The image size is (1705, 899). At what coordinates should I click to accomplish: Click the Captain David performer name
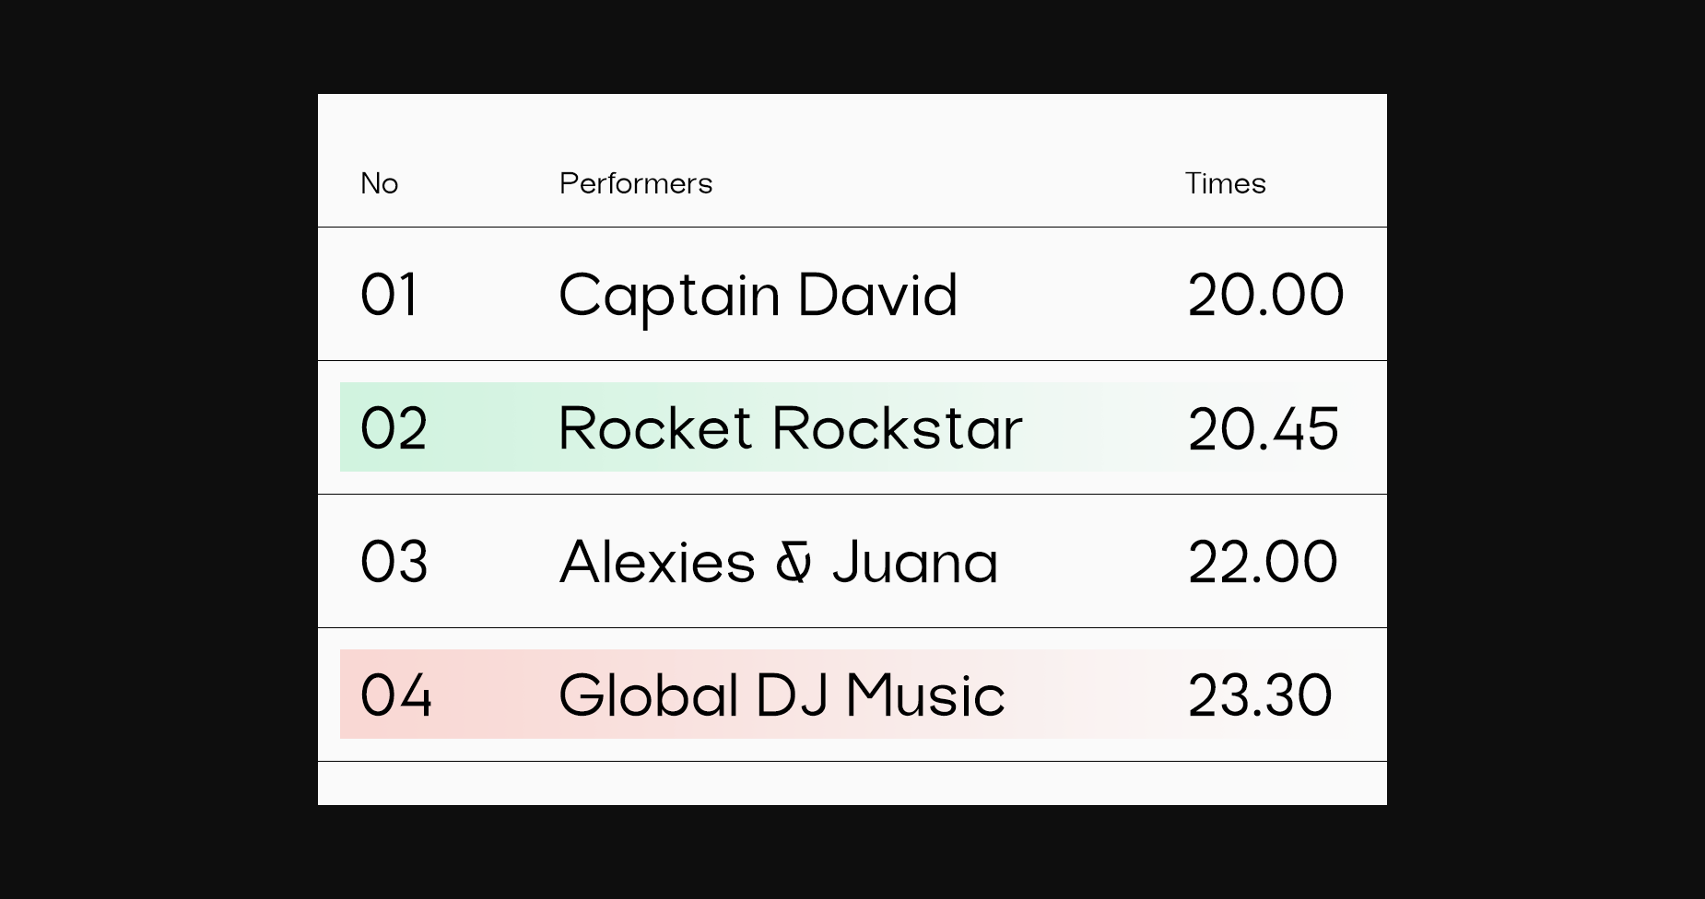[x=758, y=297]
